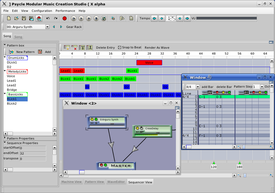Collapse the Pattern box panel
Viewport: 275px width, 193px height.
[5, 45]
